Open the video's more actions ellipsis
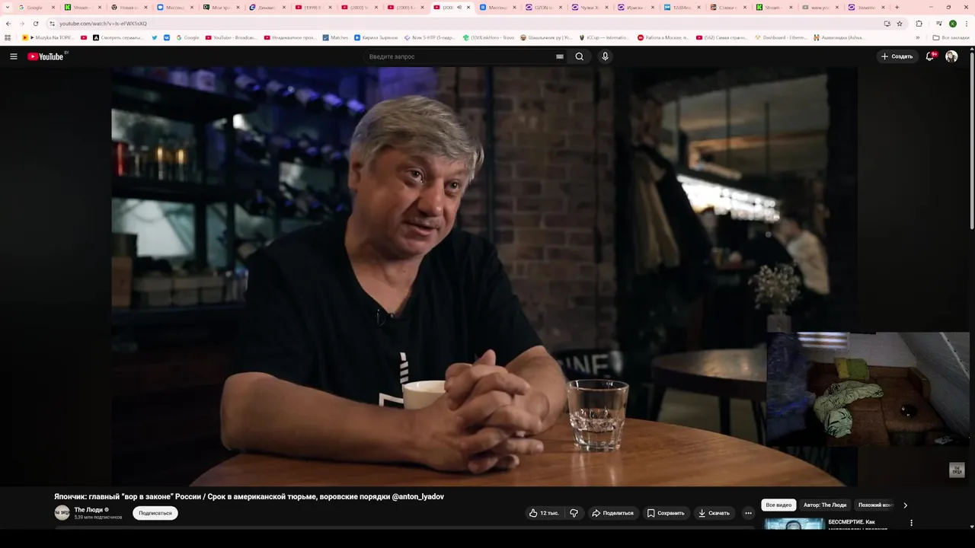This screenshot has width=975, height=548. (748, 513)
